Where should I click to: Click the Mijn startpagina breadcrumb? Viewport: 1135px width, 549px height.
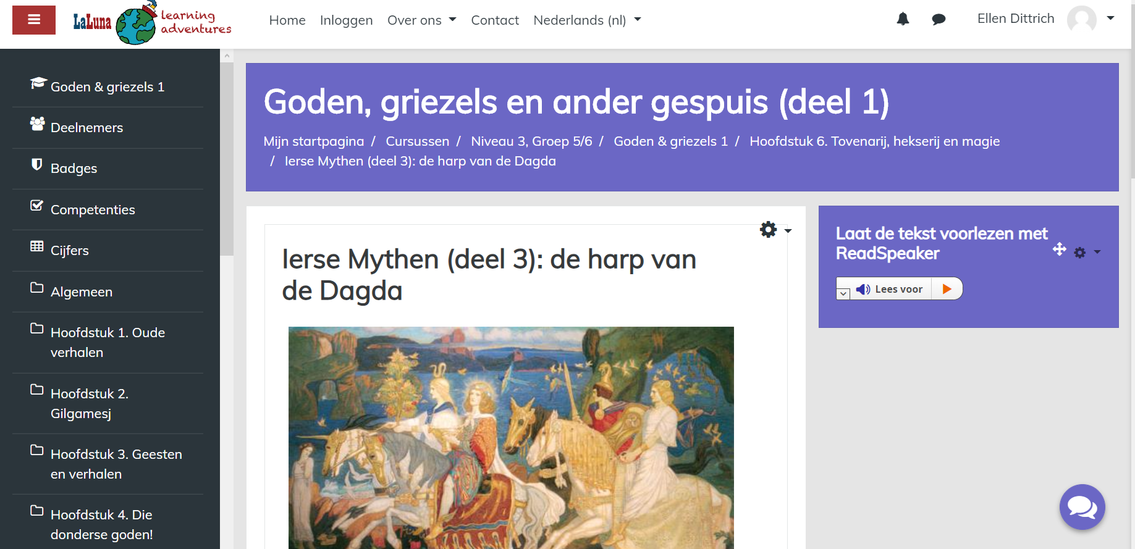[x=314, y=141]
